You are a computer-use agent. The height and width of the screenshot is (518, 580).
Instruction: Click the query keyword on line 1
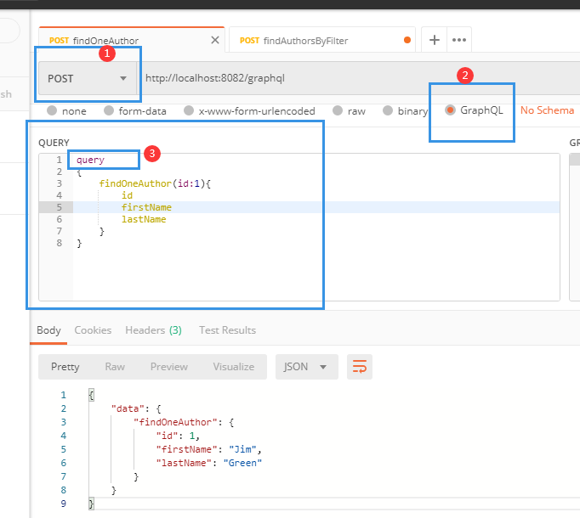[x=90, y=160]
